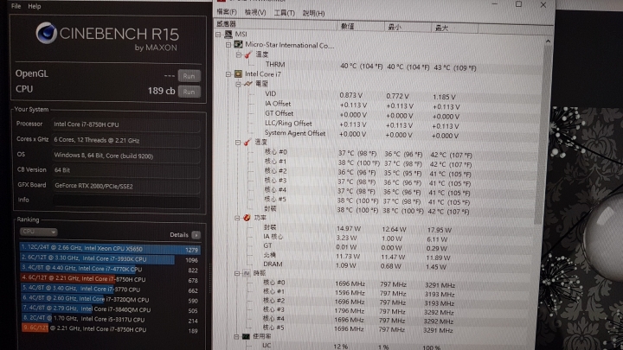Click the Info input field in Cinebench
The height and width of the screenshot is (350, 623).
coord(126,200)
